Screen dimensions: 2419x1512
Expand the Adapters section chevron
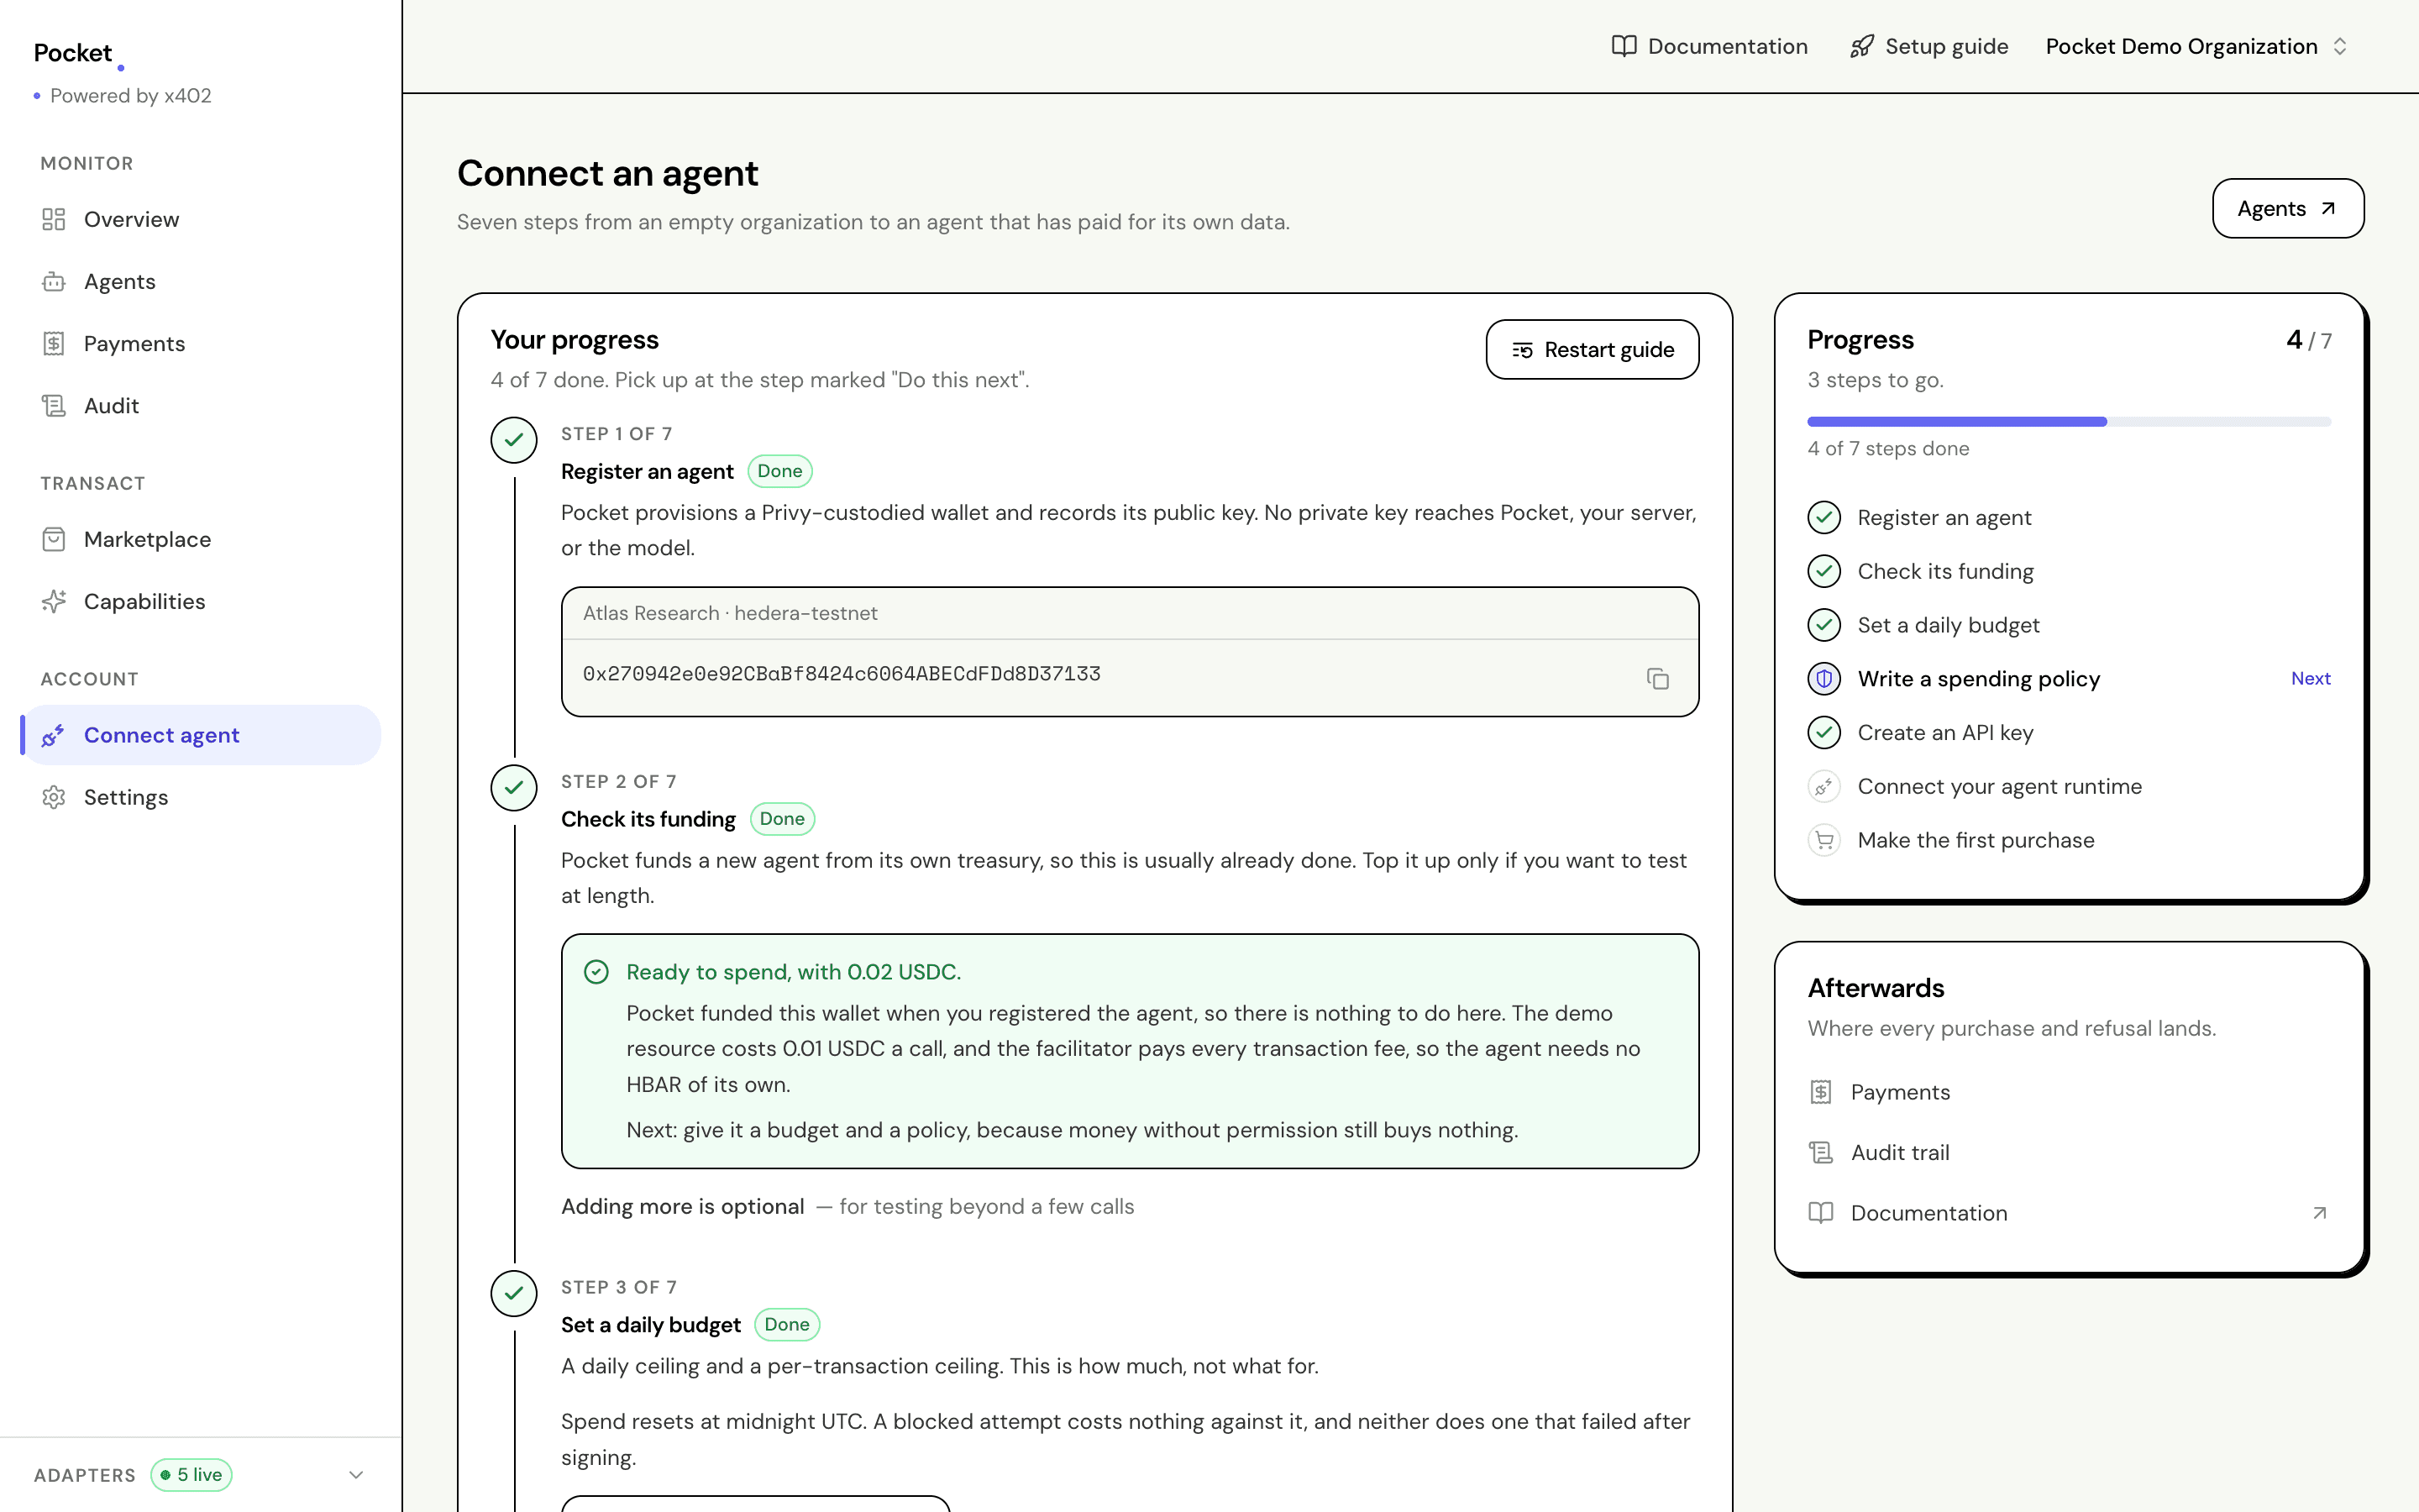356,1475
